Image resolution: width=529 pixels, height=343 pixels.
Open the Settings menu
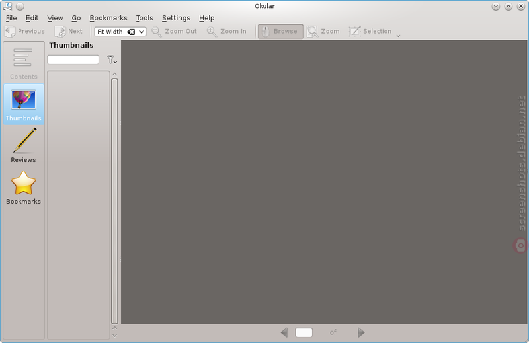coord(176,18)
